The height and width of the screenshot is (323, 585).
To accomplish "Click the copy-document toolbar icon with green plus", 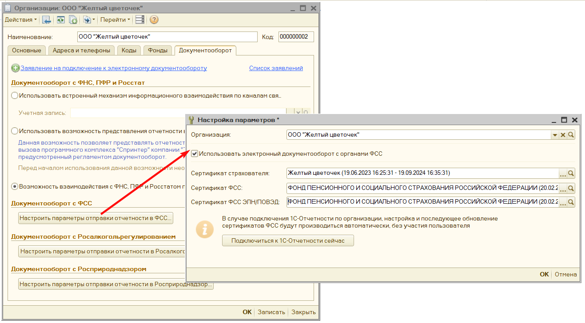I will 73,20.
